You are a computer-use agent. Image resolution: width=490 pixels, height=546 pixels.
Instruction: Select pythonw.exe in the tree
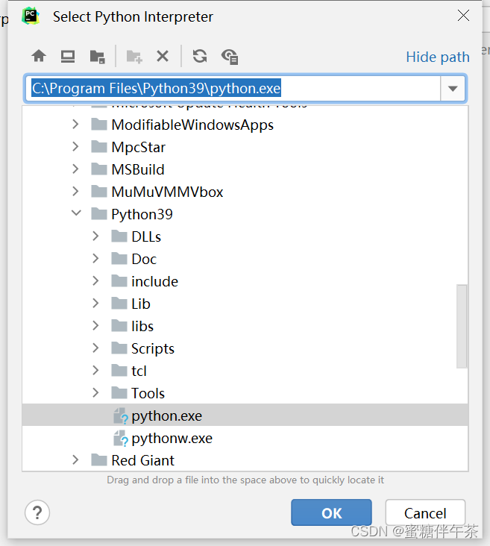click(x=245, y=438)
